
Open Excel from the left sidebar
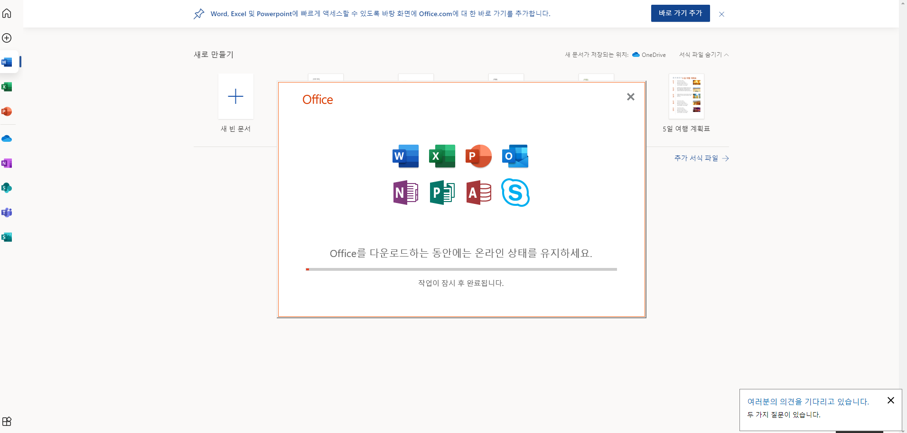click(7, 87)
